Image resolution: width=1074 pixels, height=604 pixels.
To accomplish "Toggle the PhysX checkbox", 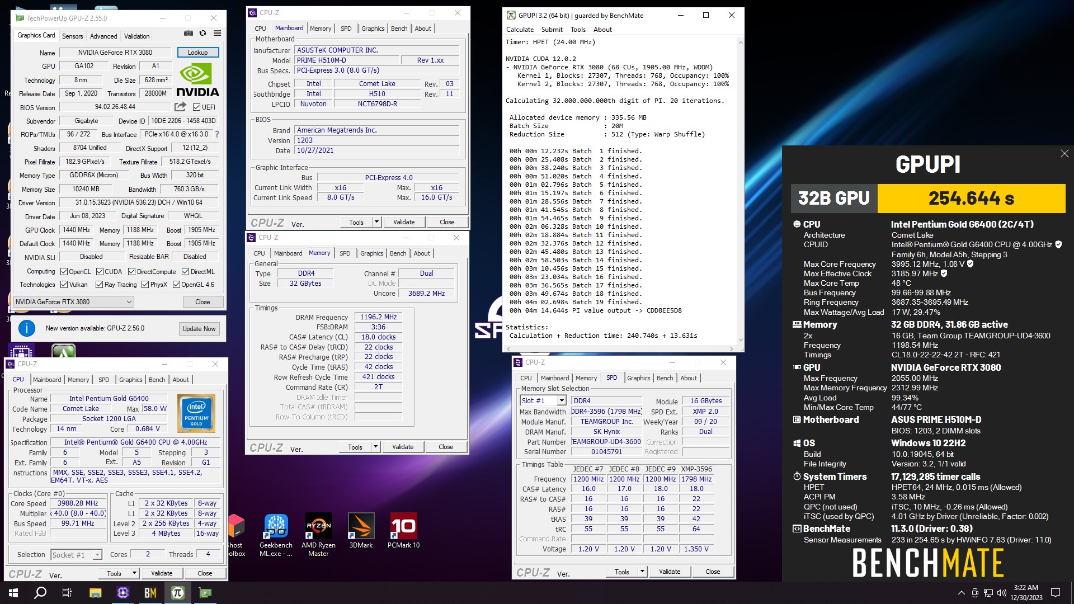I will 145,285.
